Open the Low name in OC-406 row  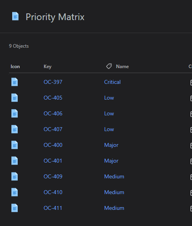coord(109,113)
